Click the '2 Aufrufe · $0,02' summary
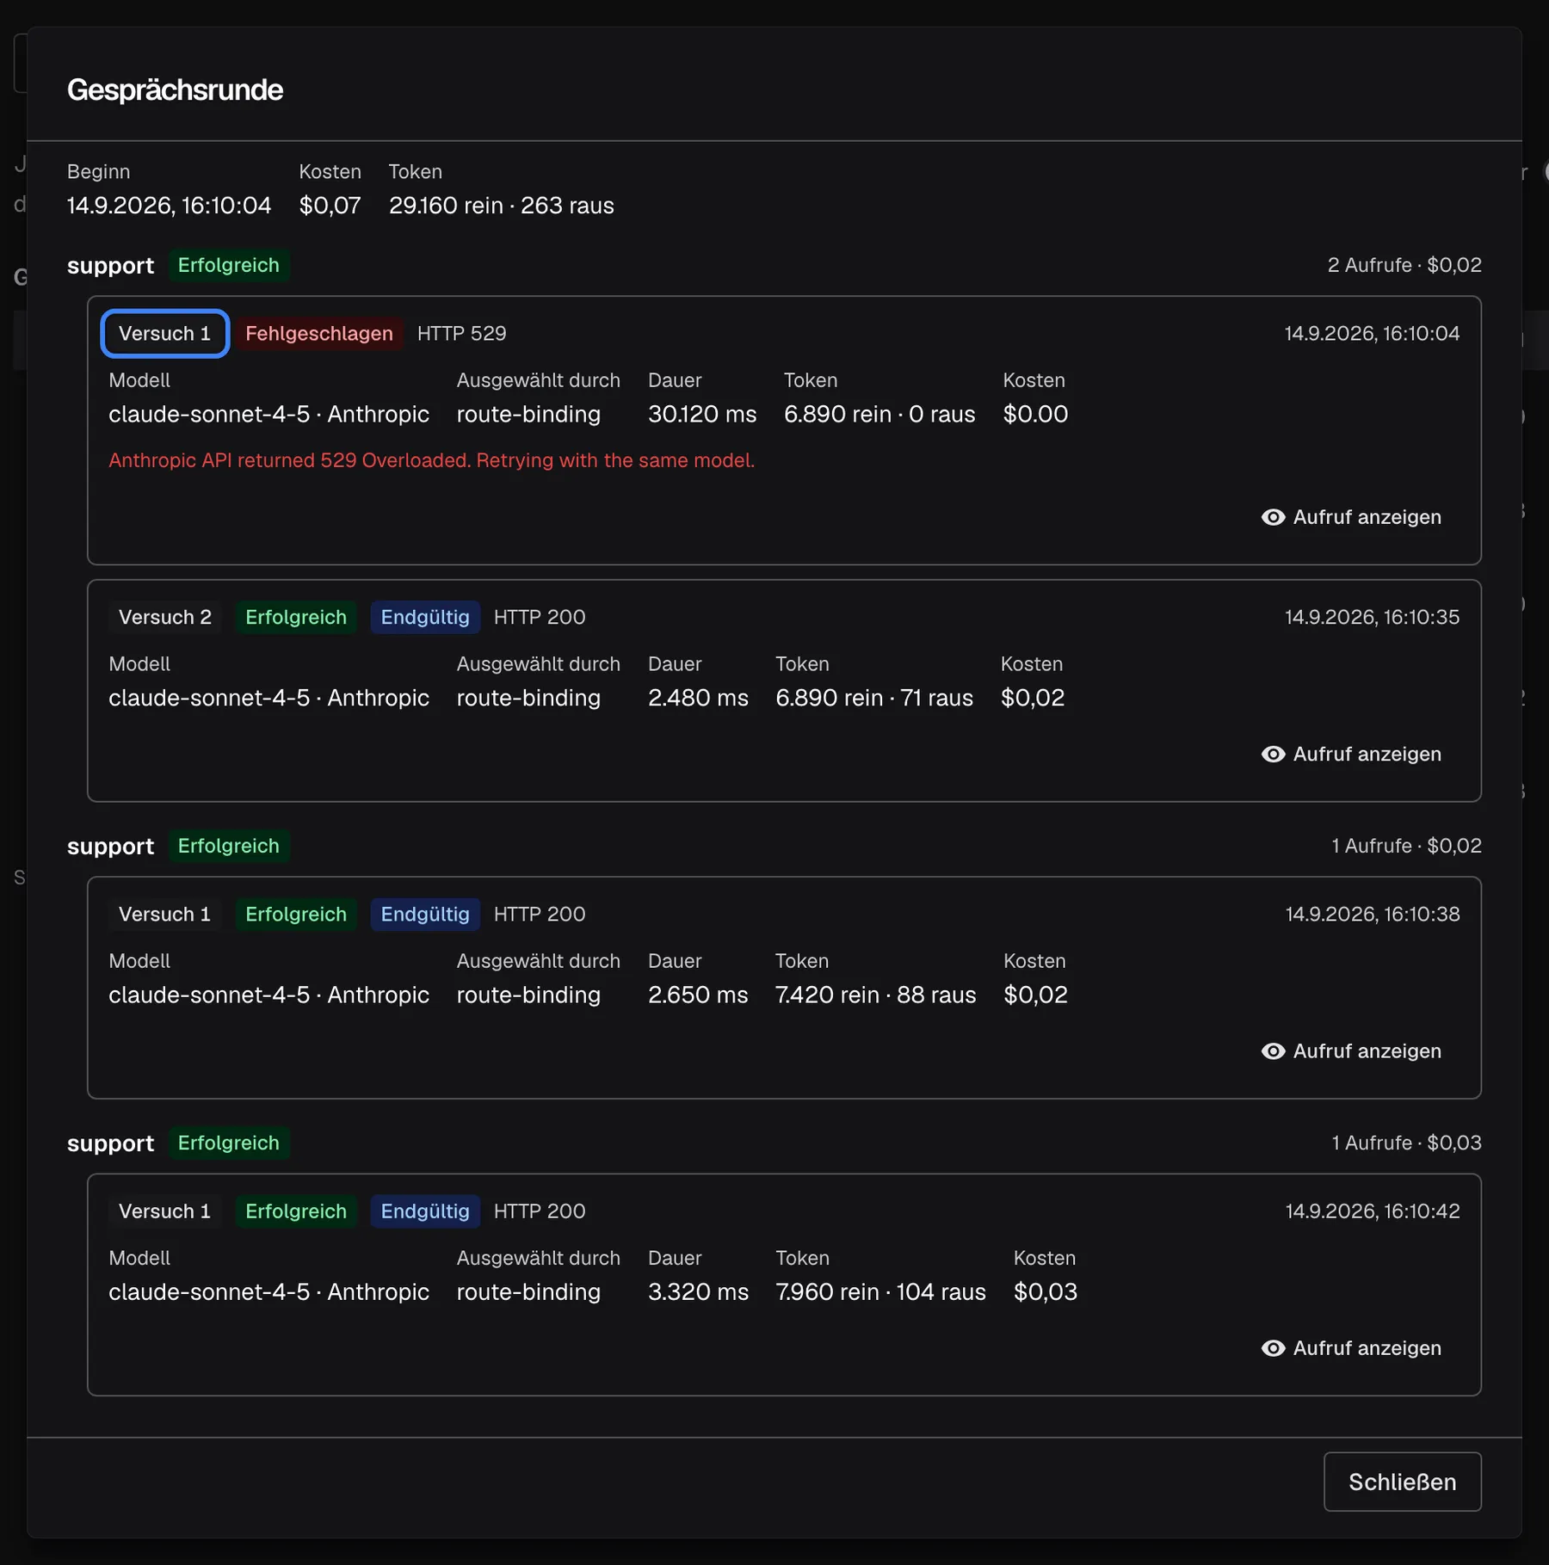The height and width of the screenshot is (1565, 1549). point(1404,265)
